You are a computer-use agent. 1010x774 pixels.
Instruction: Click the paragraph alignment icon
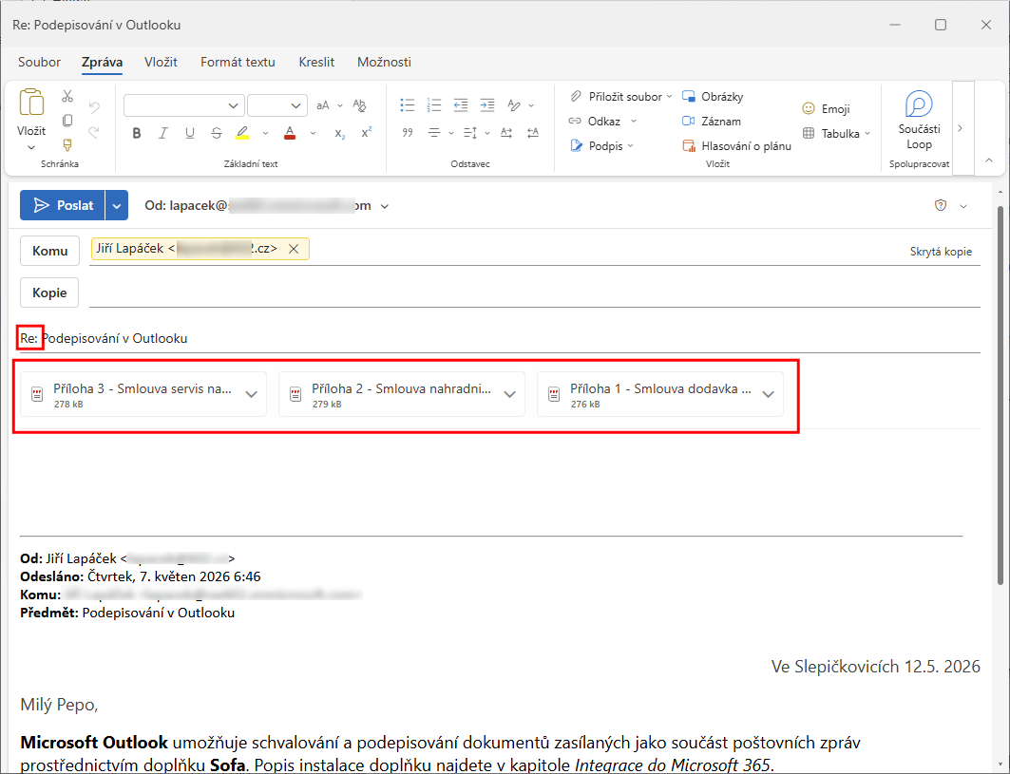[x=434, y=133]
